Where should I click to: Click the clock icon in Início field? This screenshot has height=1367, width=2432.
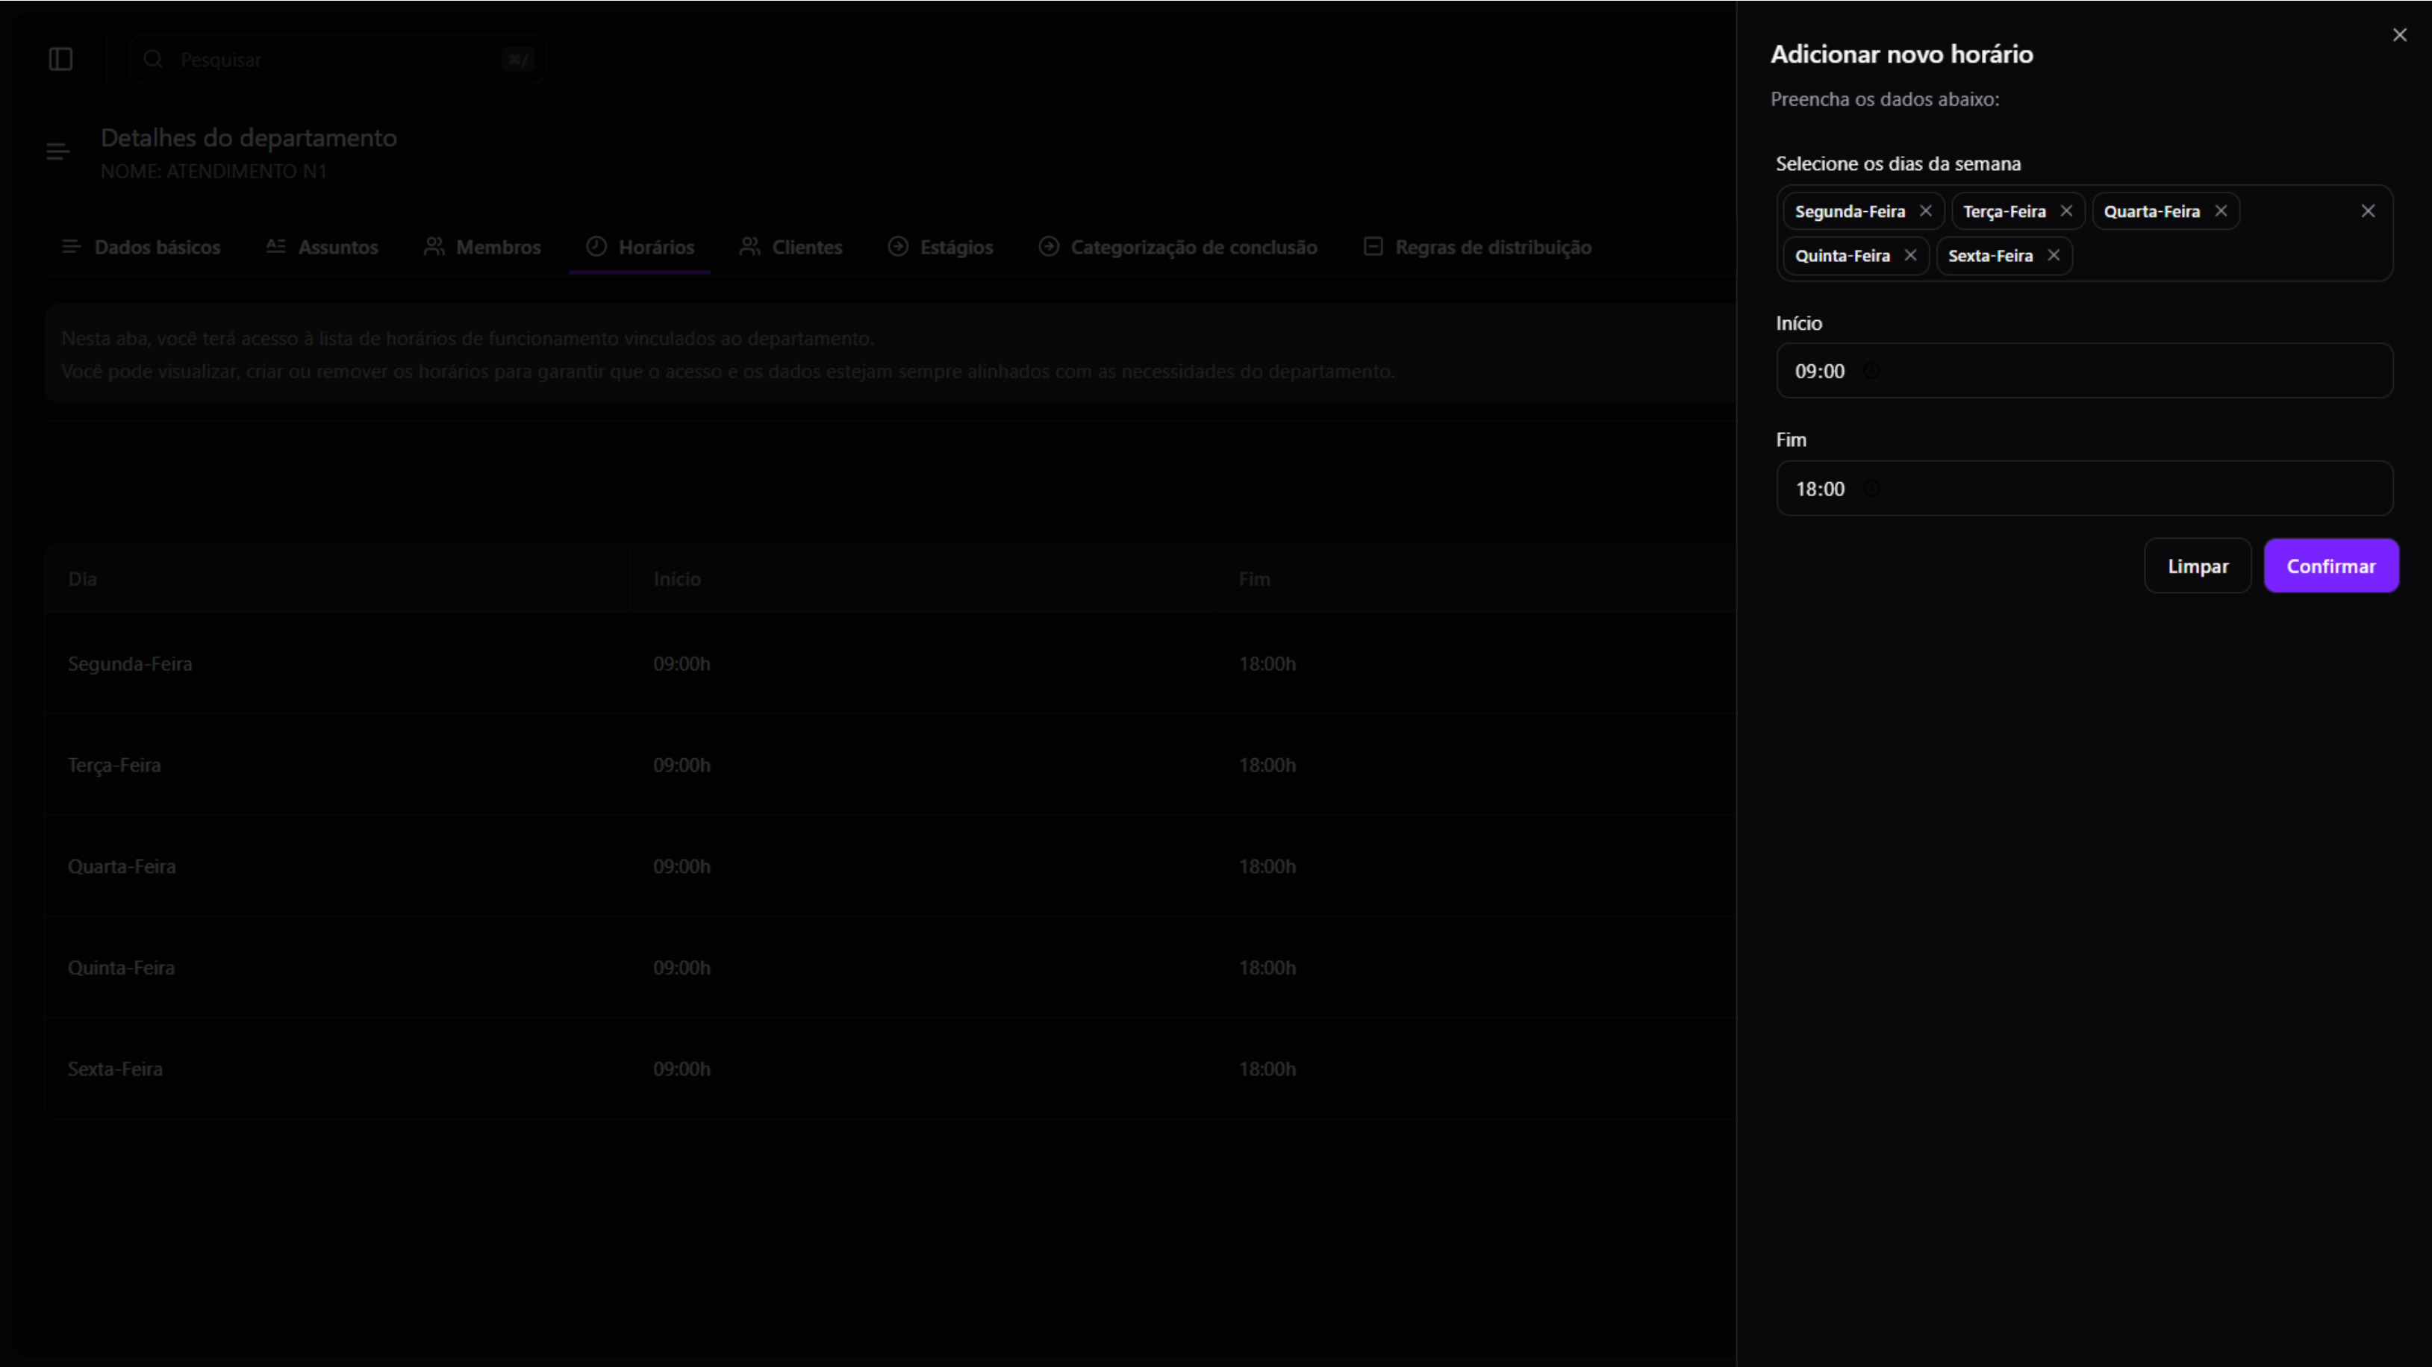click(x=1871, y=372)
